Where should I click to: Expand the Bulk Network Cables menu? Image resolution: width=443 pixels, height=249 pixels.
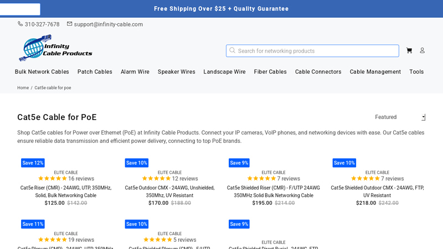tap(42, 72)
